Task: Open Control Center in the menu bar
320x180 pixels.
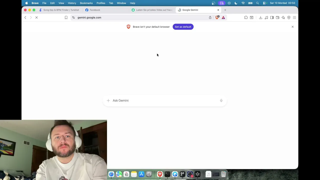Action: (x=265, y=3)
